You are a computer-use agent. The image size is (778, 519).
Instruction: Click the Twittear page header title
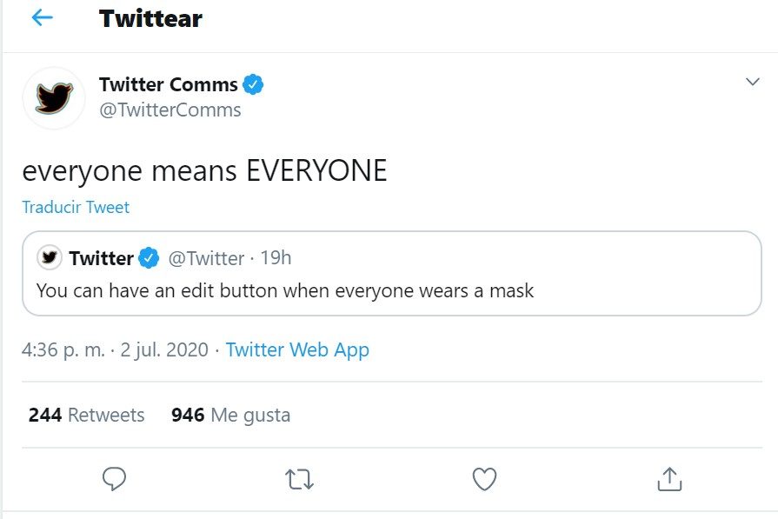click(x=150, y=18)
